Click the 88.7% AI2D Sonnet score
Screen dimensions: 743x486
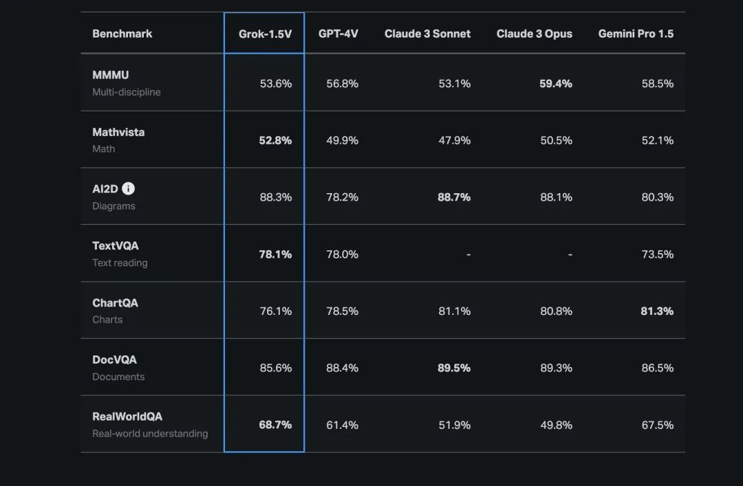click(454, 197)
